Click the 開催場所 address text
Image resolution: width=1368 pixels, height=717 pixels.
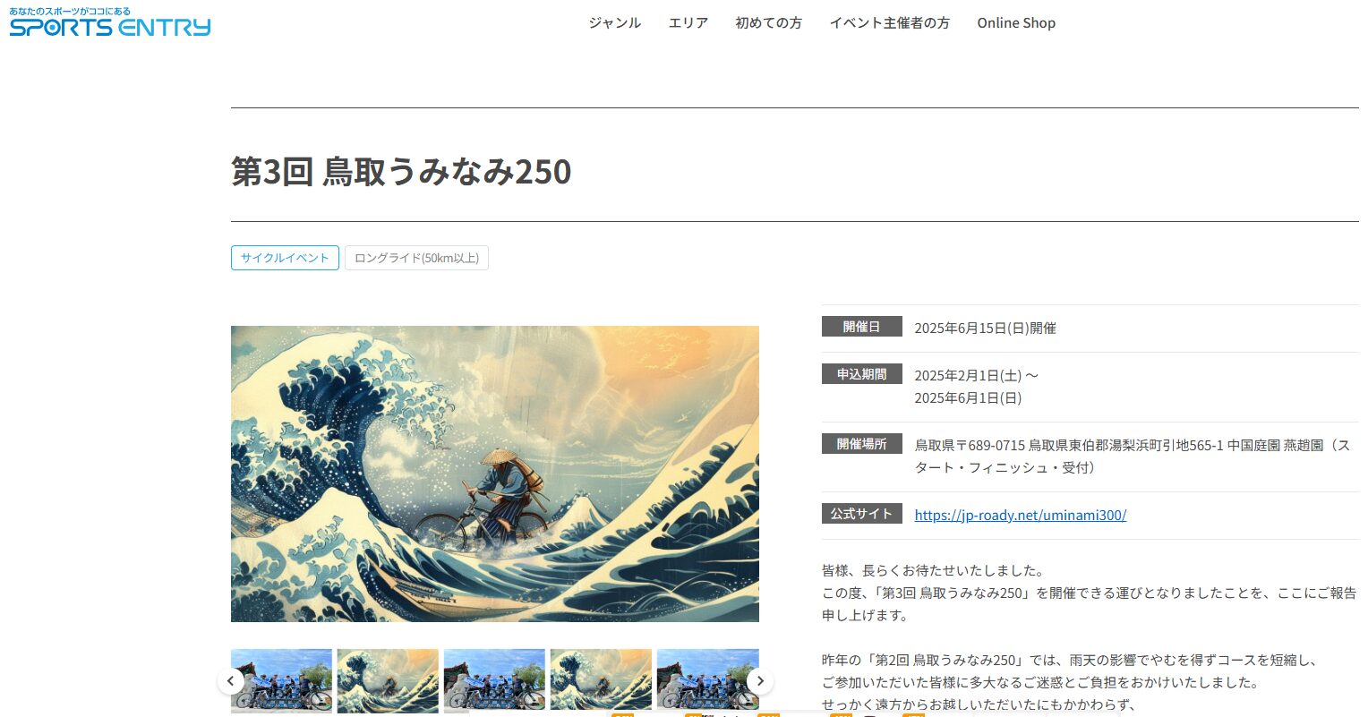pyautogui.click(x=1133, y=457)
